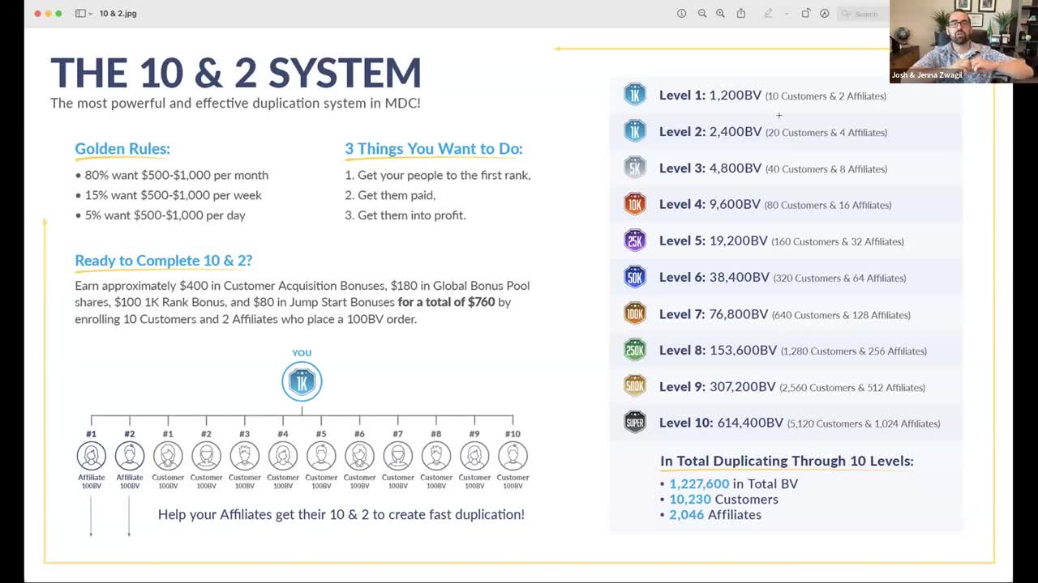Click "In Total Duplicating Through 10 Levels" heading
Viewport: 1038px width, 583px height.
pos(787,461)
